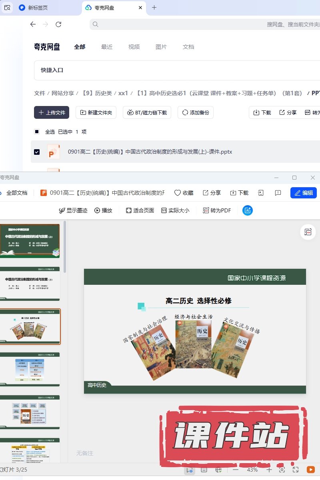Image resolution: width=320 pixels, height=480 pixels.
Task: Click the 43% zoom level indicator
Action: tap(252, 470)
